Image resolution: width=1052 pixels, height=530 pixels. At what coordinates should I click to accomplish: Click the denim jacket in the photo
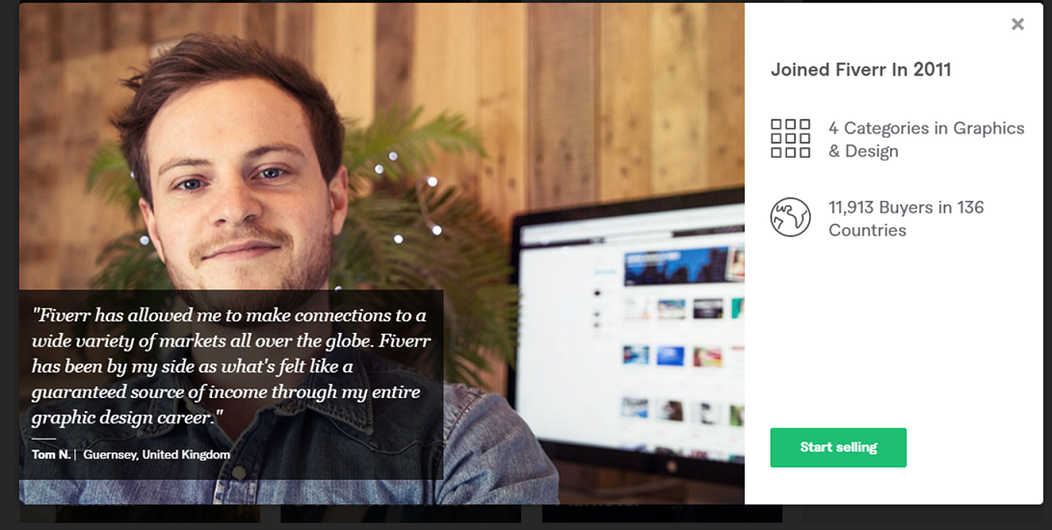click(x=496, y=449)
